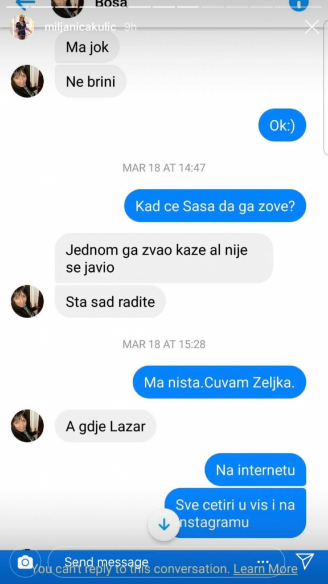Tap the avatar beside A gdje Lazar
Viewport: 328px width, 584px height.
27,426
